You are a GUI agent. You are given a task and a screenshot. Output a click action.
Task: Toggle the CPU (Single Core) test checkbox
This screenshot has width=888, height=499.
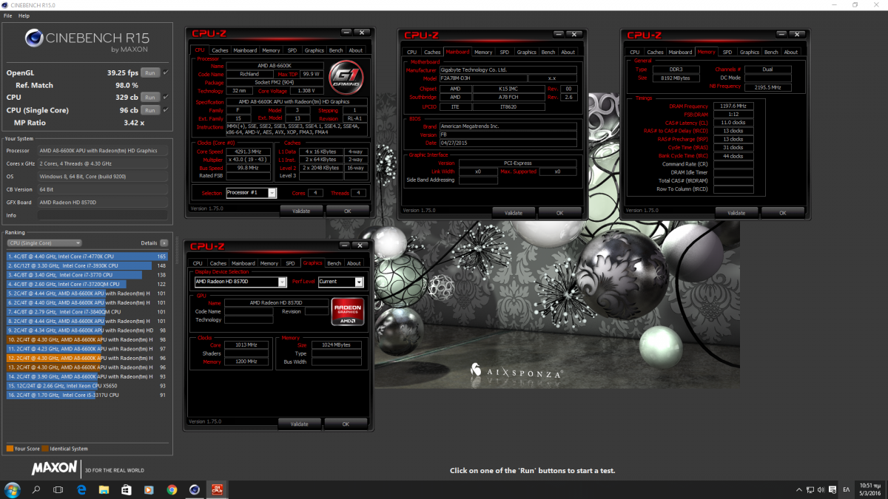pyautogui.click(x=166, y=109)
